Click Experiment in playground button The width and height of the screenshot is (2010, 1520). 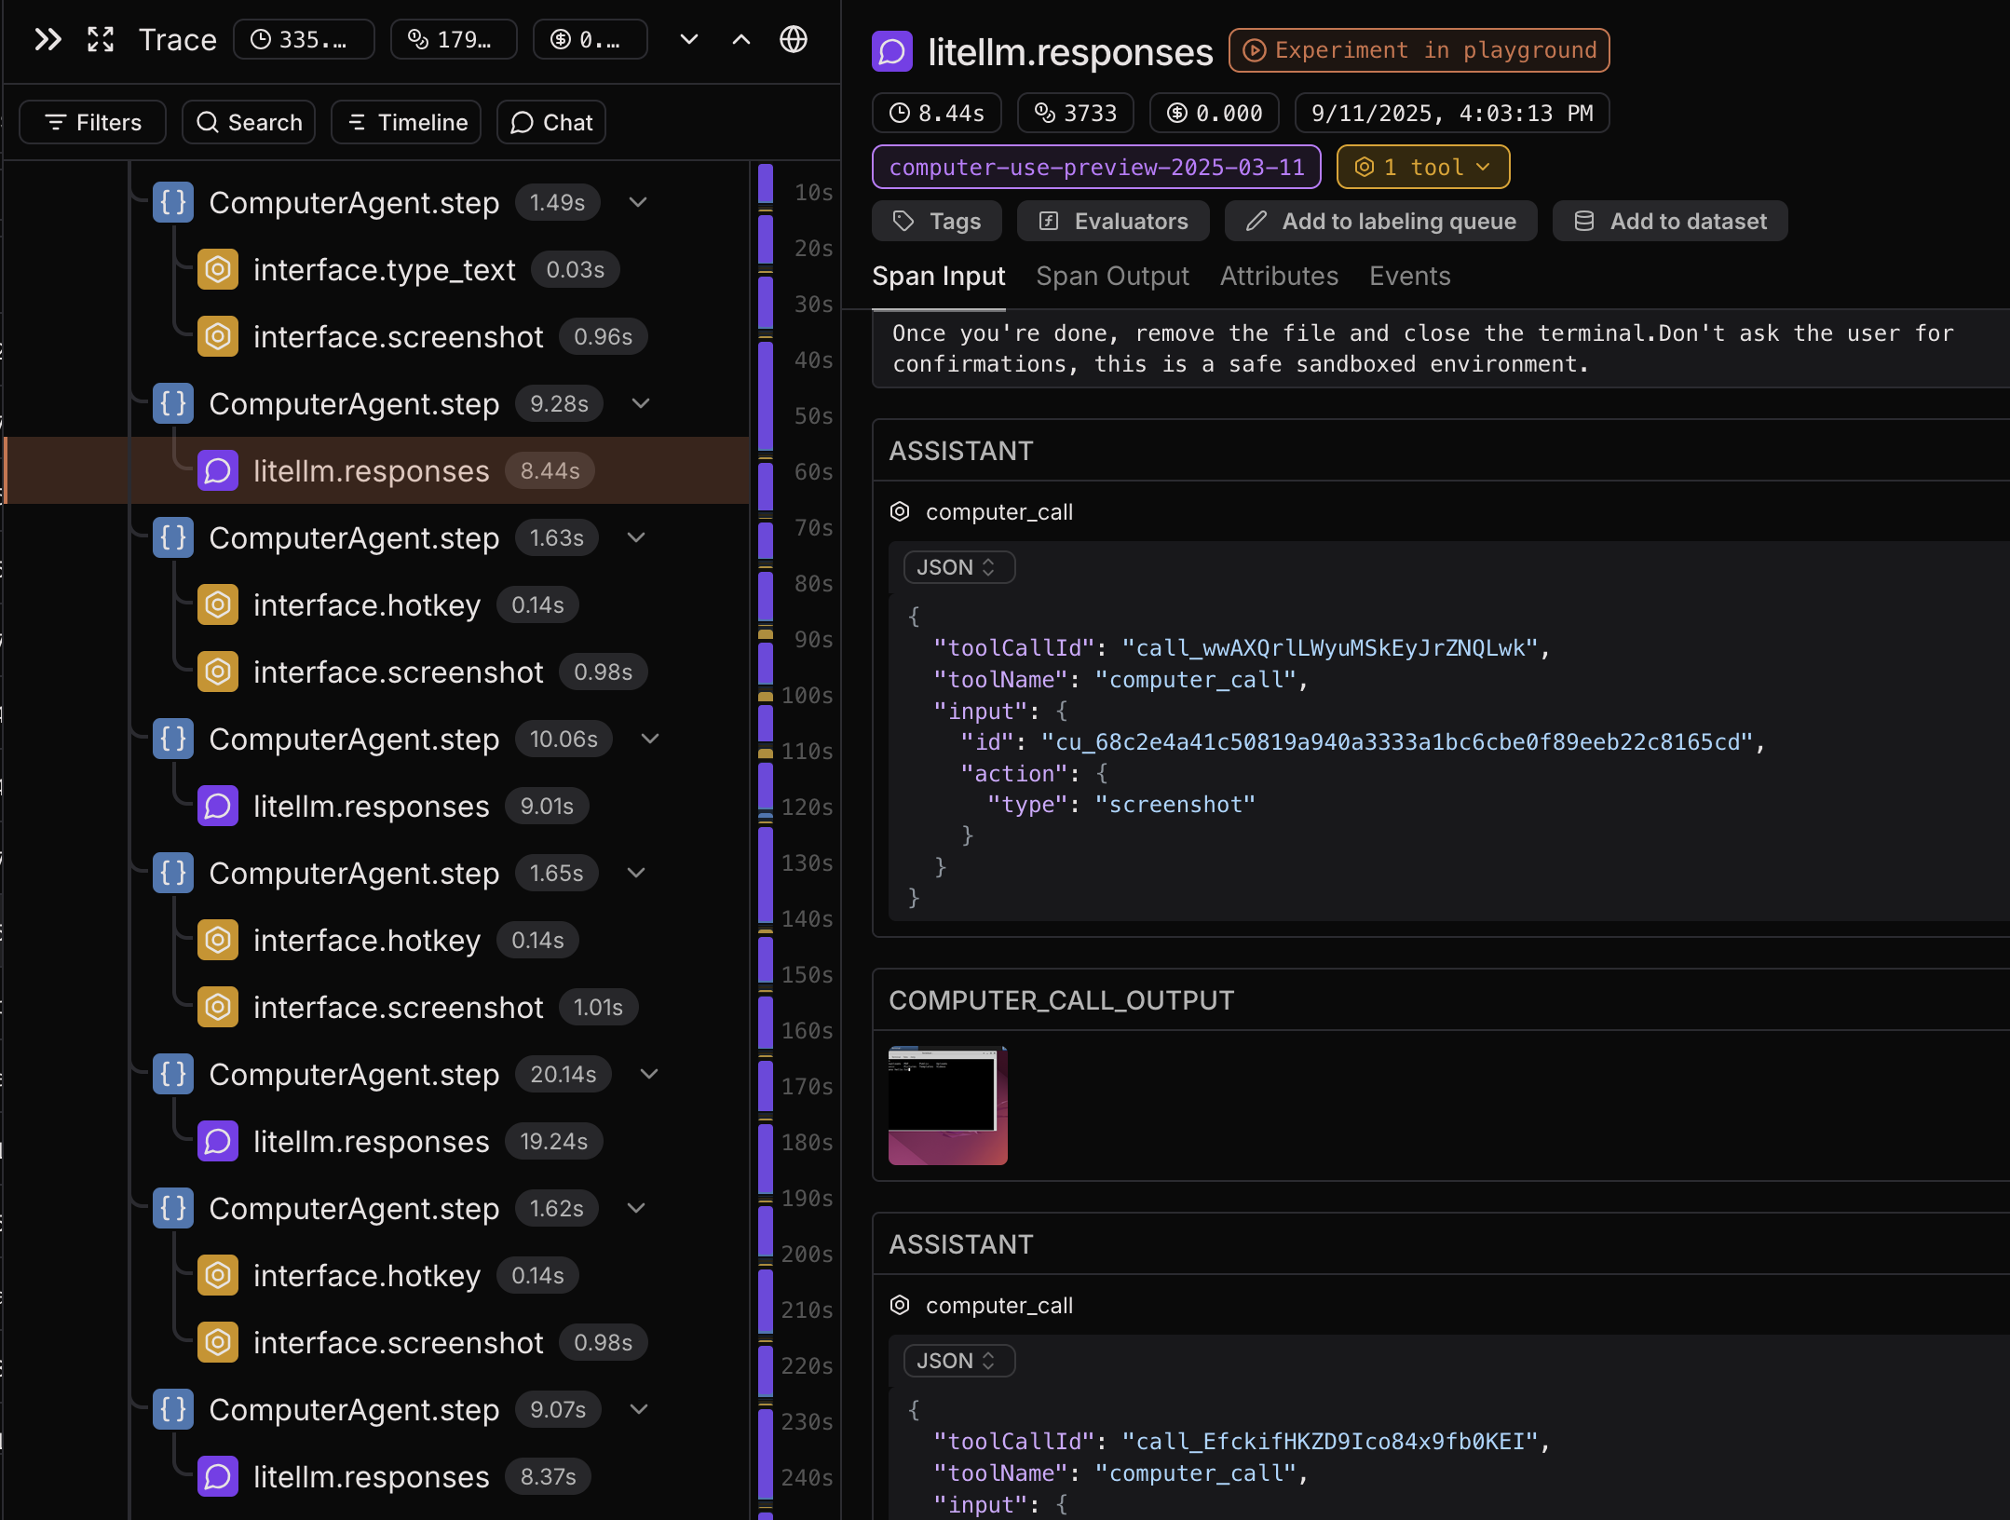coord(1419,50)
